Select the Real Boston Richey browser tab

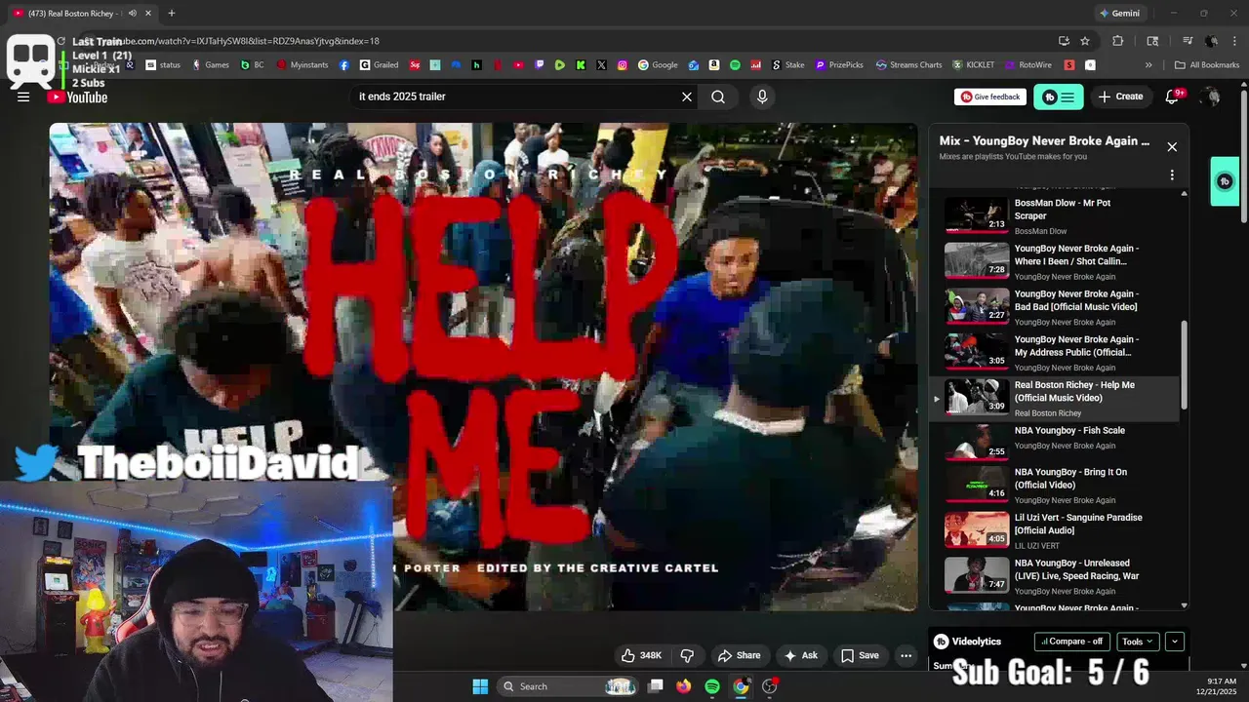tap(81, 14)
